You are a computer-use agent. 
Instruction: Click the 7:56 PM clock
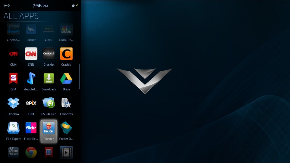40,6
